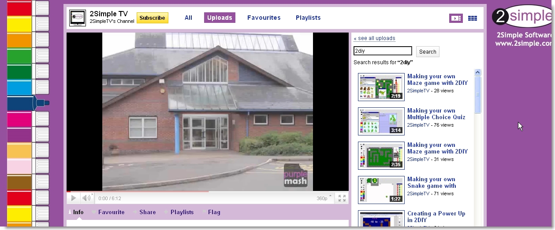Image resolution: width=555 pixels, height=230 pixels.
Task: Click the 2simple logo
Action: pos(522,16)
